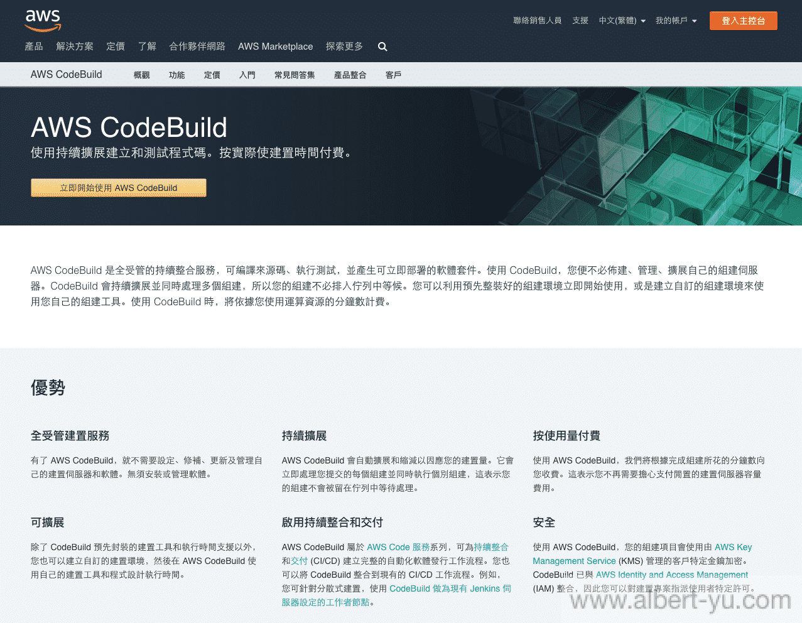
Task: Switch to the 產品整合 tab
Action: point(350,75)
